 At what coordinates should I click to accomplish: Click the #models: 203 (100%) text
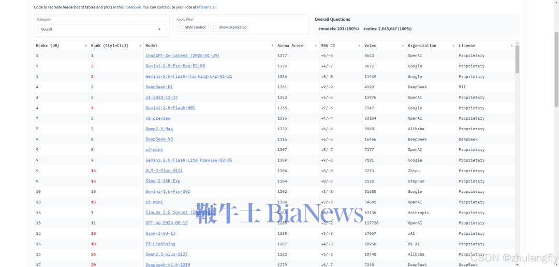point(339,29)
